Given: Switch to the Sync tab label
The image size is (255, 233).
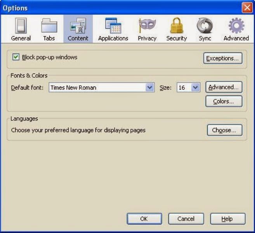Looking at the screenshot, I should pyautogui.click(x=205, y=38).
